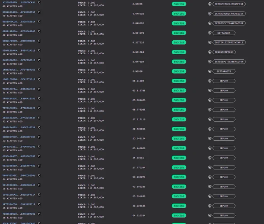Image resolution: width=264 pixels, height=224 pixels.
Task: Copy hash of the 54.622234 fee transaction
Action: point(39,214)
